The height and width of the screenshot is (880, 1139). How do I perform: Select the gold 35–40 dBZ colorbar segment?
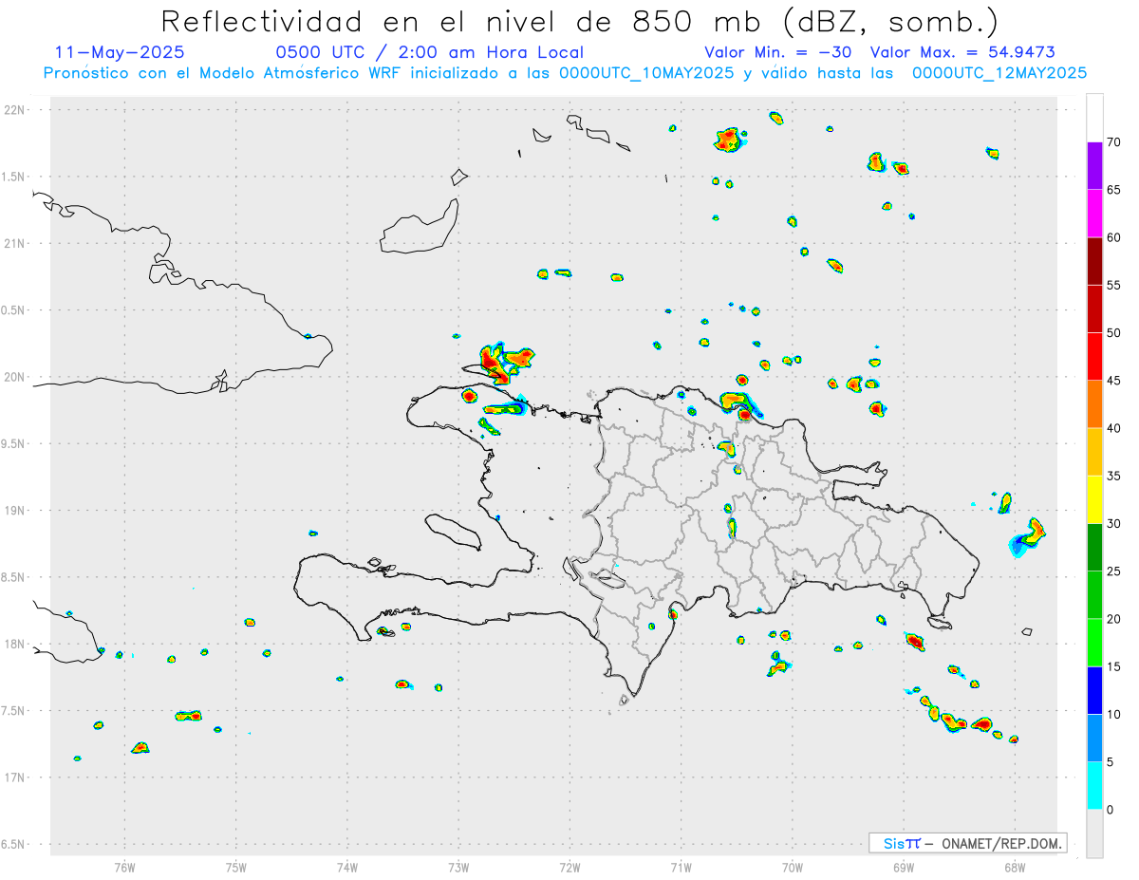coord(1095,452)
